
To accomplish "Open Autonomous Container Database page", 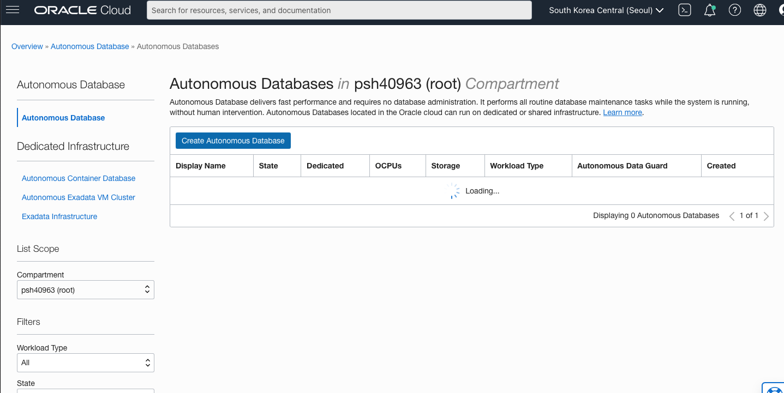I will pos(79,178).
